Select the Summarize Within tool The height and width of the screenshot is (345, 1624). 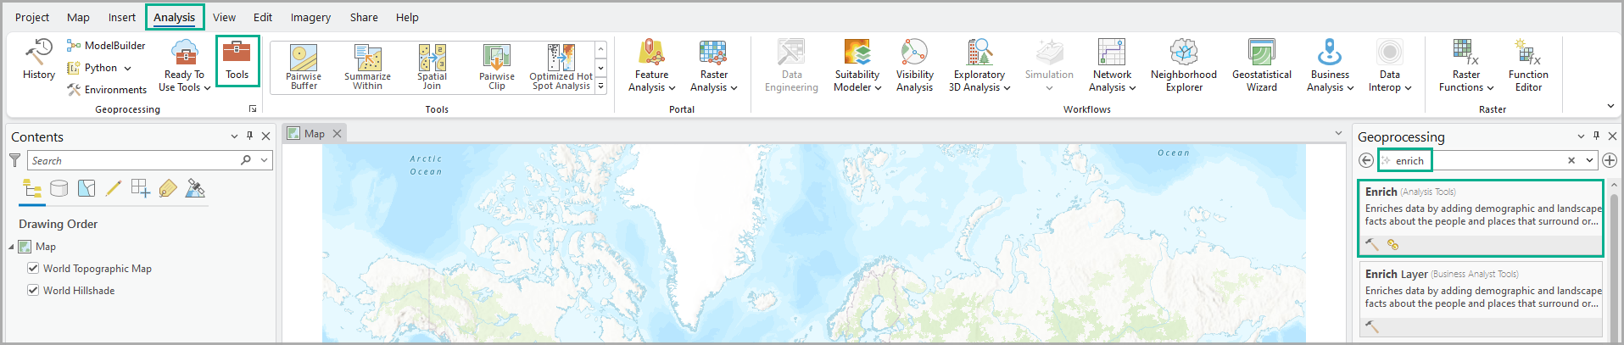pos(367,67)
